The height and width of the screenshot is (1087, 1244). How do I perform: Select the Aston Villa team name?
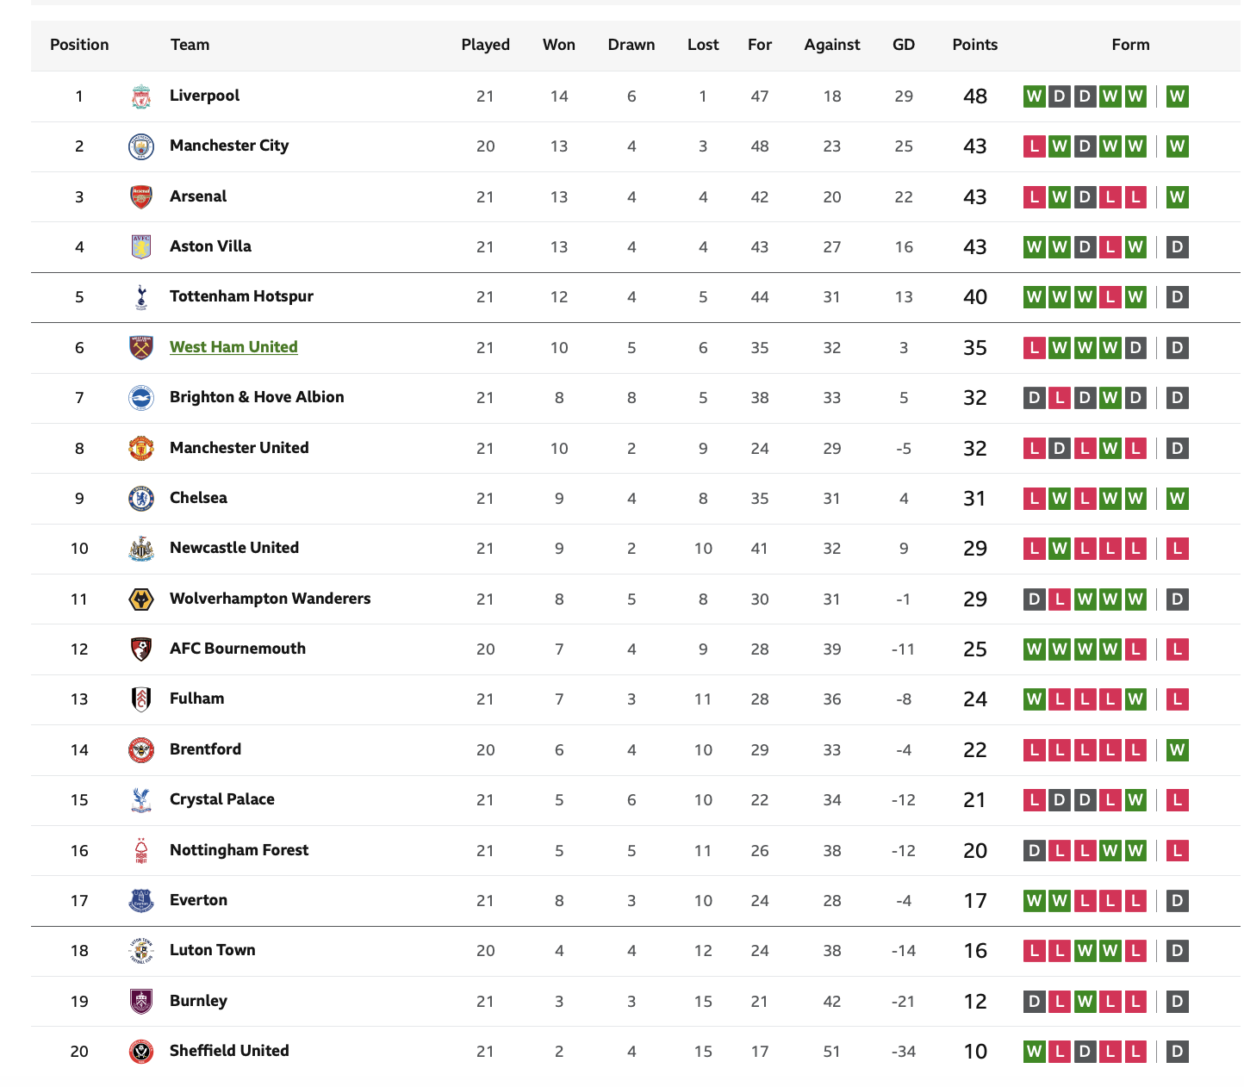tap(210, 246)
